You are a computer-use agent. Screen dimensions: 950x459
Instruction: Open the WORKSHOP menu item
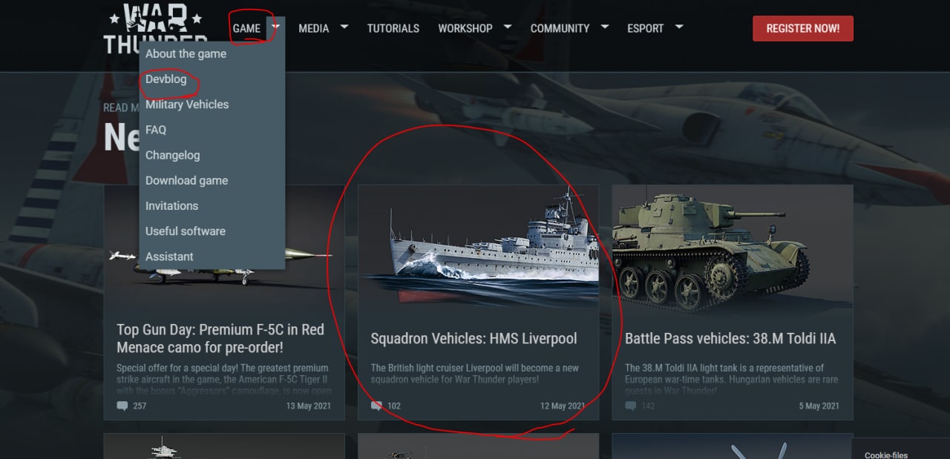[x=465, y=28]
